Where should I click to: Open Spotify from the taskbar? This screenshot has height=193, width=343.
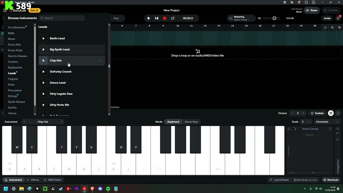click(x=108, y=189)
